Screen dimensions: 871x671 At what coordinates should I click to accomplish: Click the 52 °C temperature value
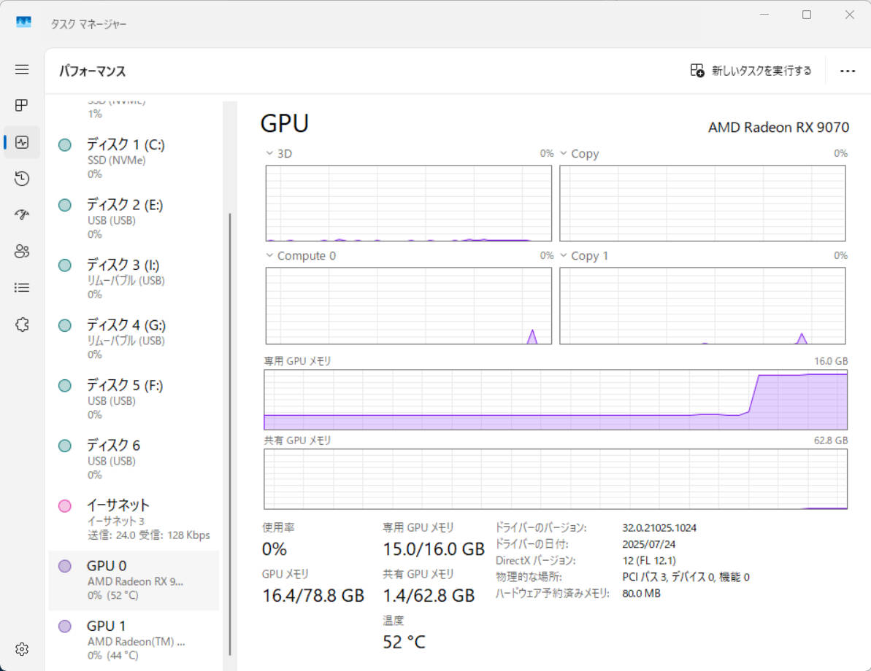(404, 642)
